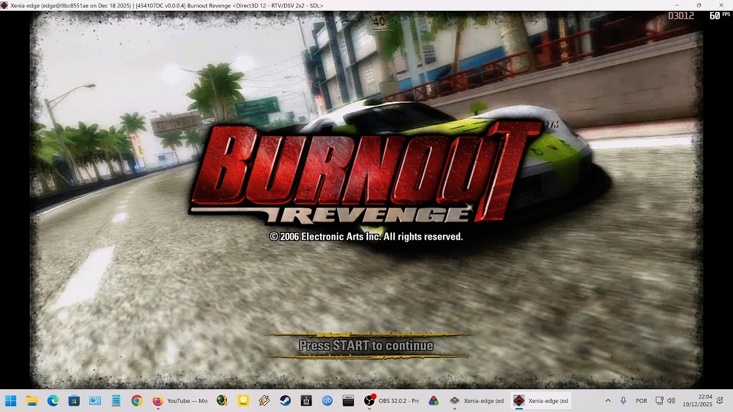Launch Microsoft Edge from the taskbar
733x412 pixels.
pos(53,401)
